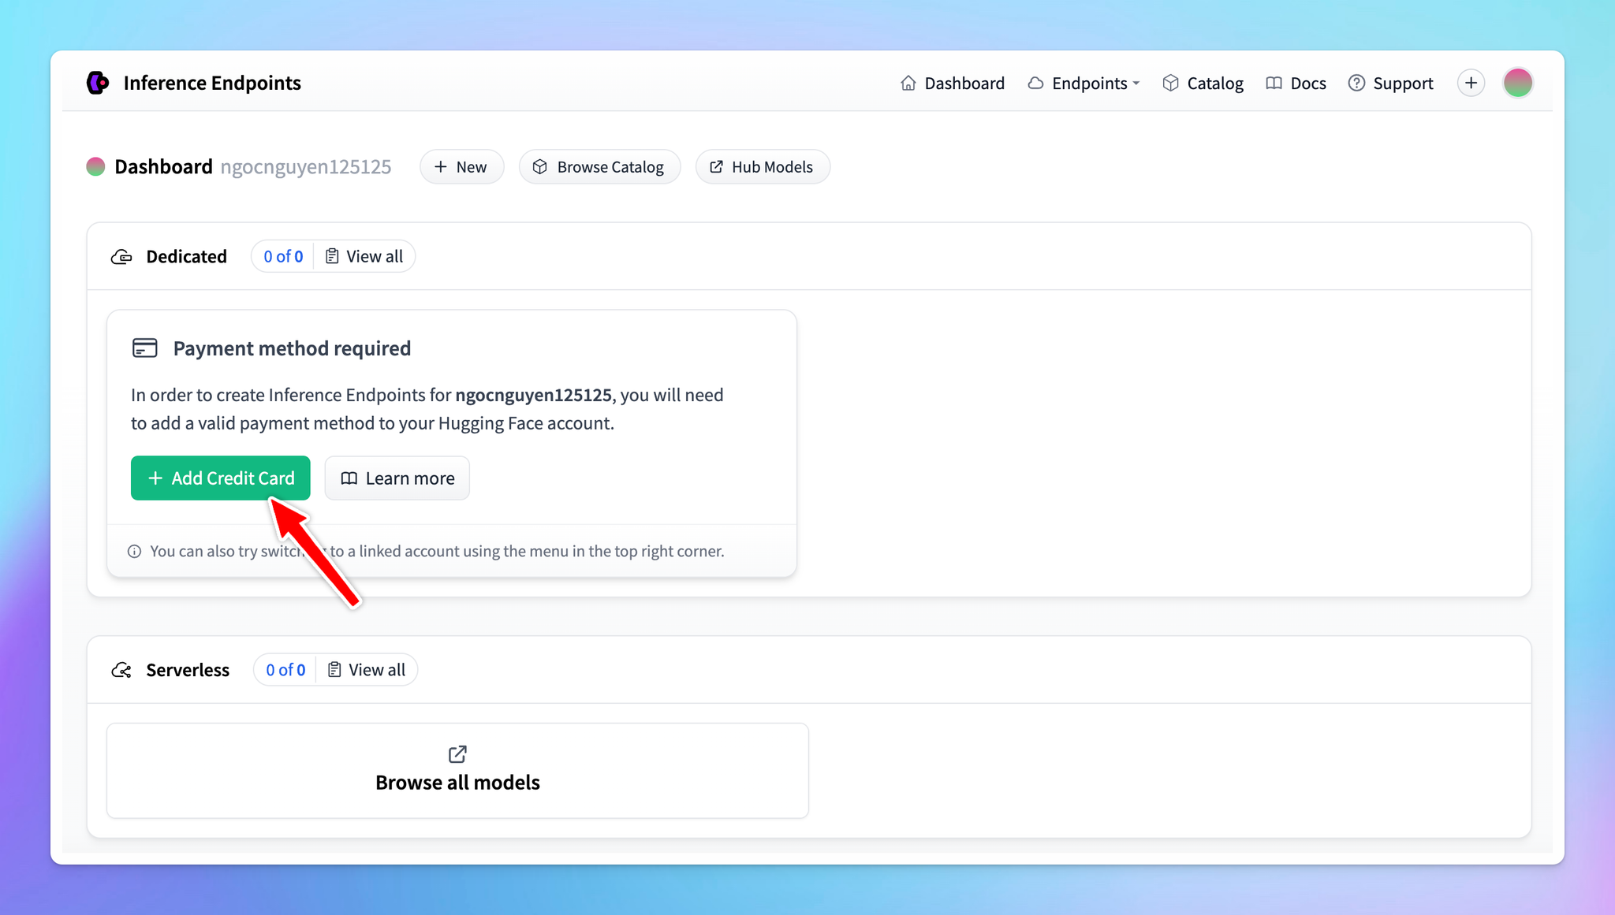
Task: Open the Dashboard nav item
Action: point(953,84)
